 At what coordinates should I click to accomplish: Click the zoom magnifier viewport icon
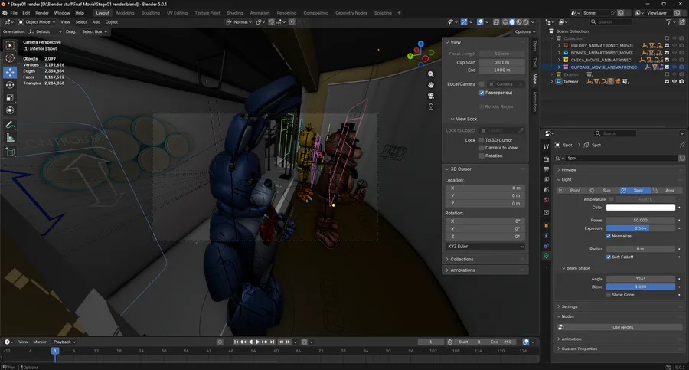click(431, 74)
